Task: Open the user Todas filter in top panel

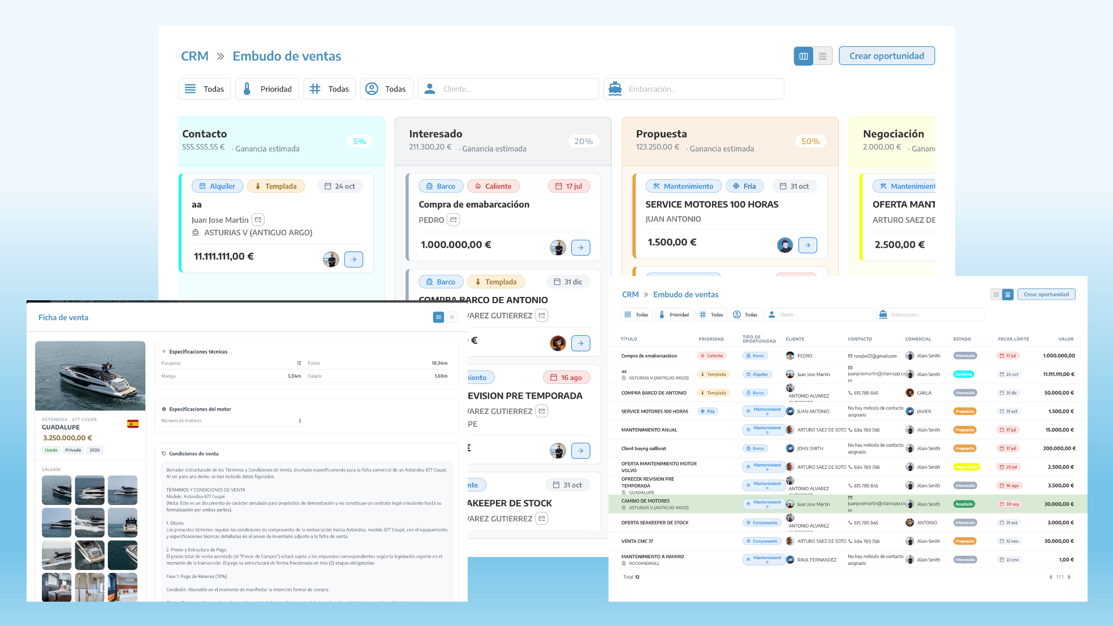Action: [x=386, y=89]
